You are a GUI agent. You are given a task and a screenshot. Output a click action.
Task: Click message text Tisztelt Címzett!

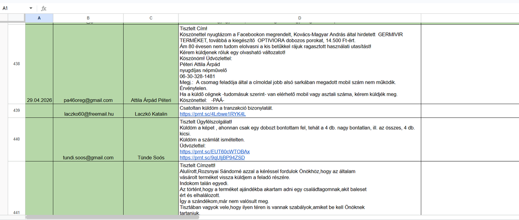tap(197, 165)
